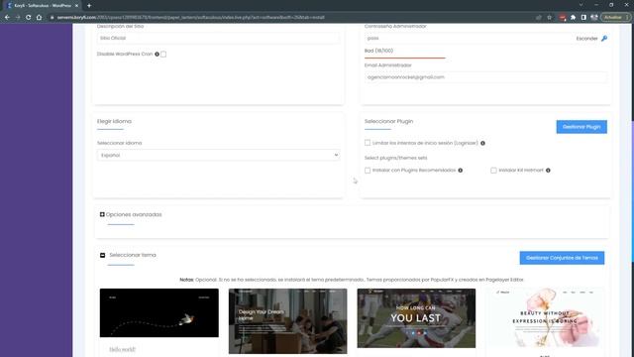
Task: Select the Design Your Dream Home theme
Action: click(x=287, y=321)
